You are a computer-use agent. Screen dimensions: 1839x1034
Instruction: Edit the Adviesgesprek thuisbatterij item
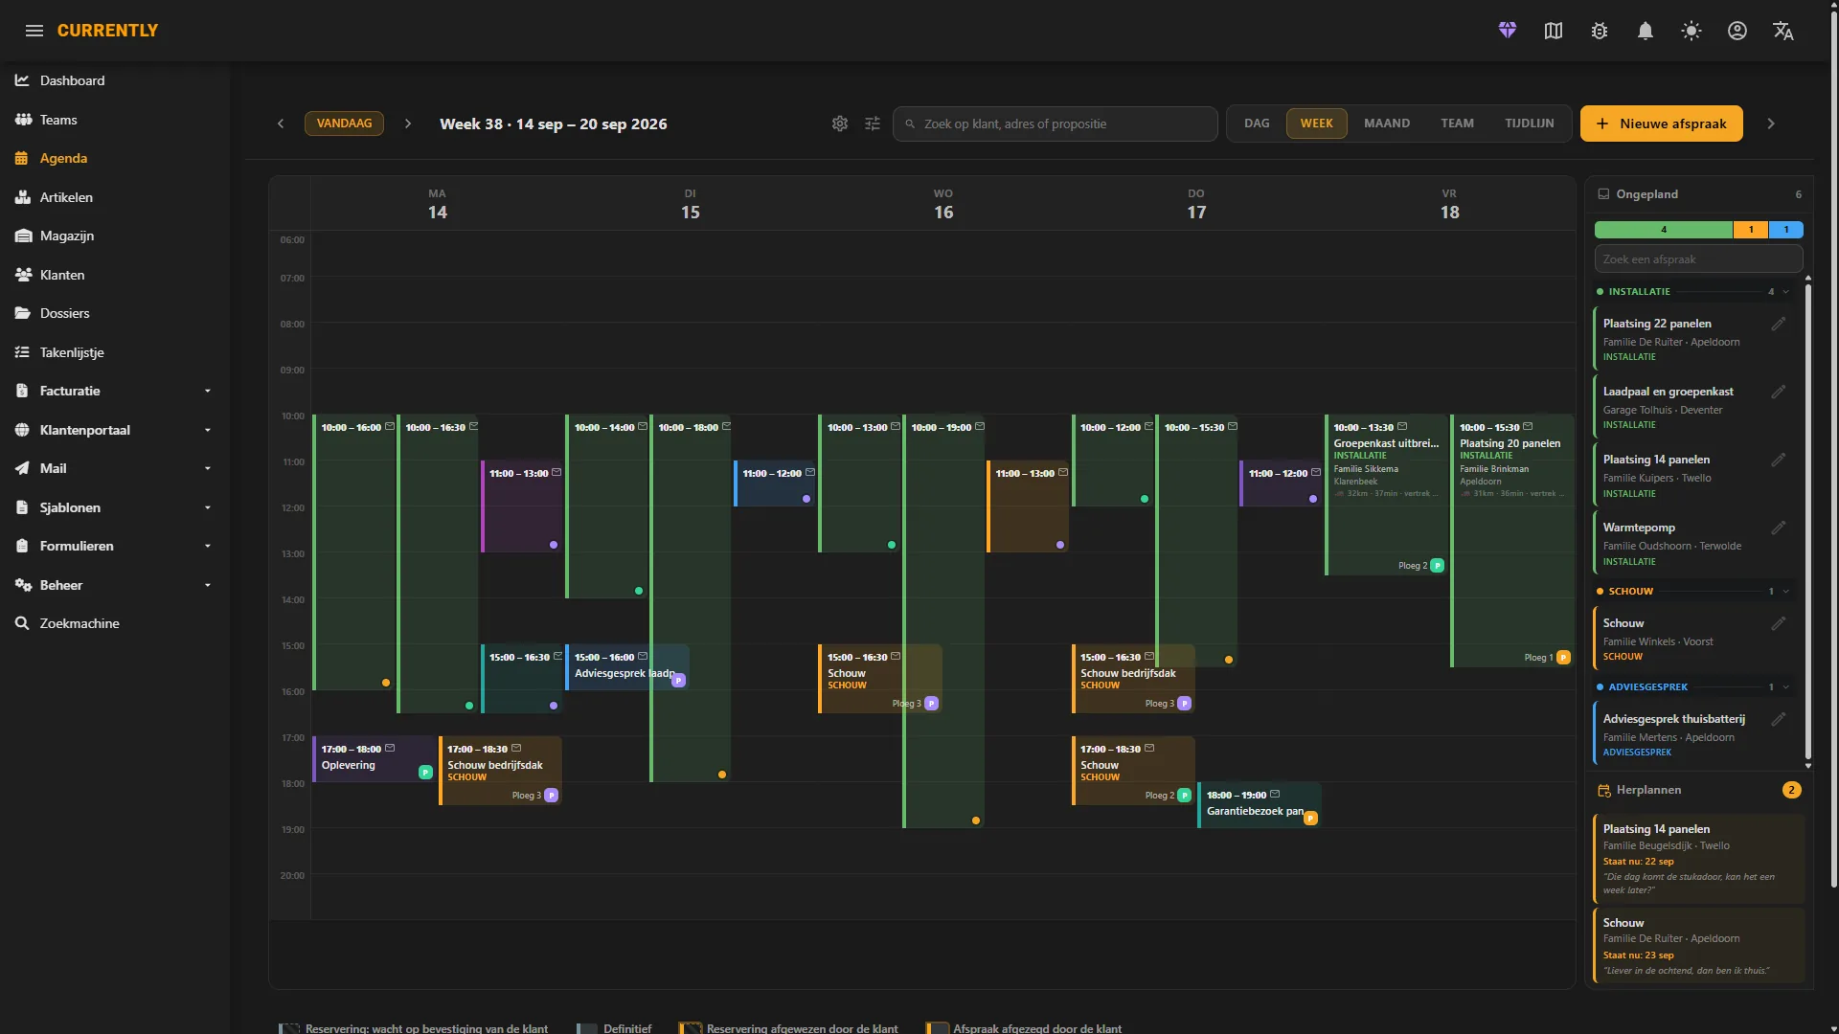point(1779,719)
